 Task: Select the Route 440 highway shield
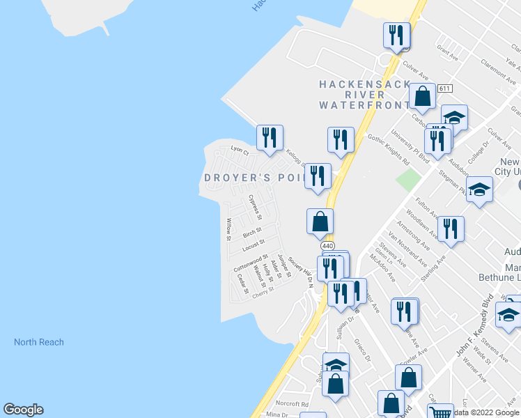tap(326, 246)
